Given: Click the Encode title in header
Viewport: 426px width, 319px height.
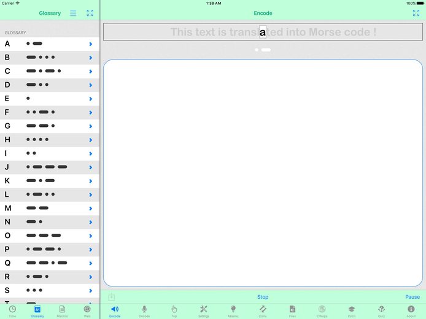Looking at the screenshot, I should (263, 13).
